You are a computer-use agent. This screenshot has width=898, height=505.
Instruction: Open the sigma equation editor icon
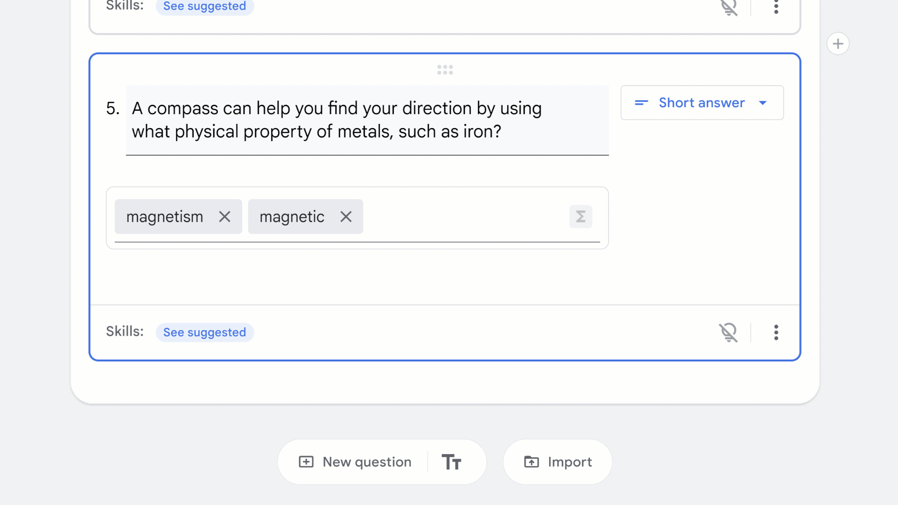[580, 216]
